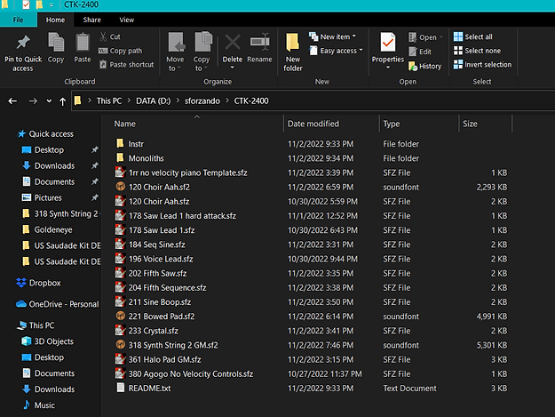Image resolution: width=555 pixels, height=417 pixels.
Task: Select 221 Bowed Pad.sf2 file icon
Action: (x=121, y=316)
